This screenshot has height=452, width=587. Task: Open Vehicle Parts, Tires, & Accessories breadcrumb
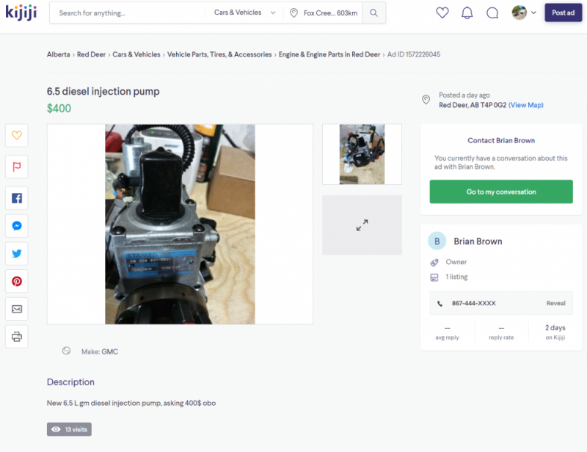(219, 54)
